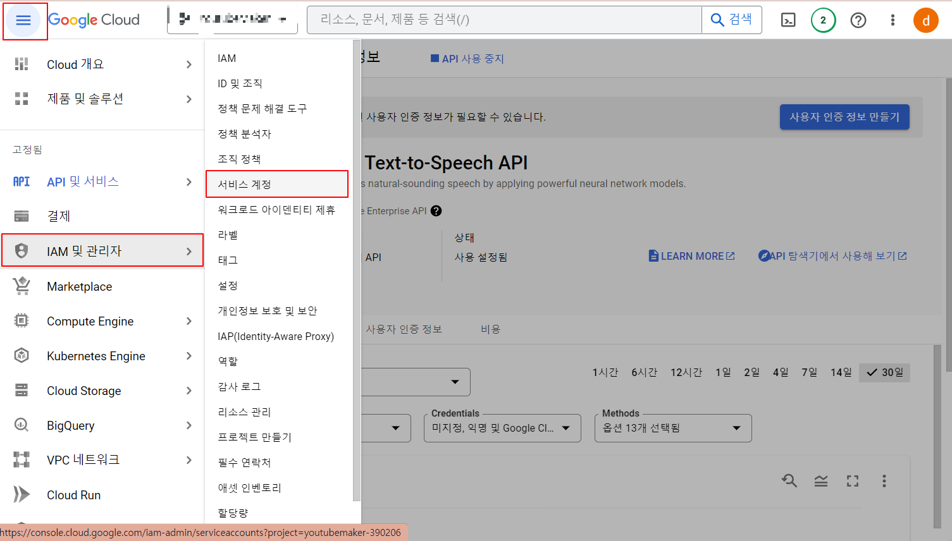Image resolution: width=952 pixels, height=541 pixels.
Task: Click the resource search input field
Action: [x=504, y=20]
